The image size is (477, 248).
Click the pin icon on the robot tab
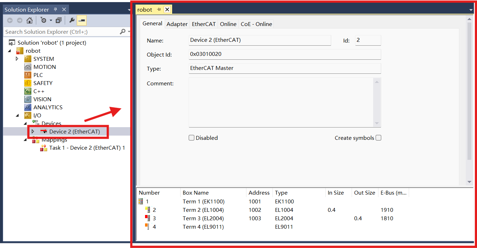[x=159, y=9]
